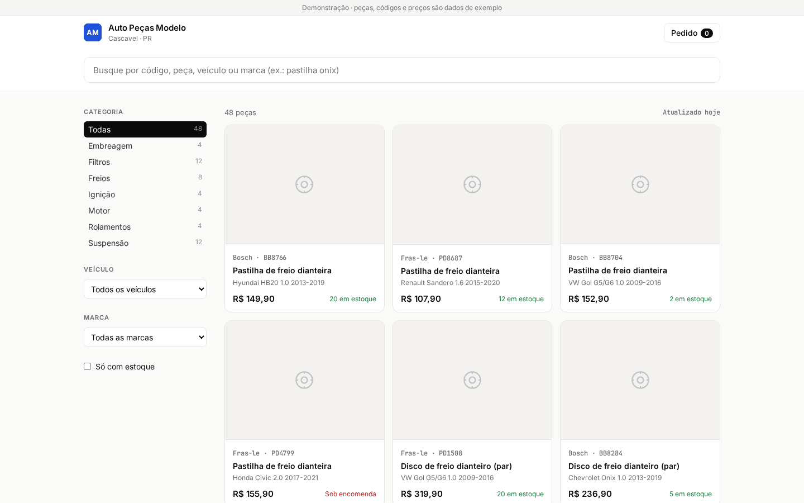Click the '2 em estoque' stock label
This screenshot has height=503, width=804.
[x=691, y=299]
